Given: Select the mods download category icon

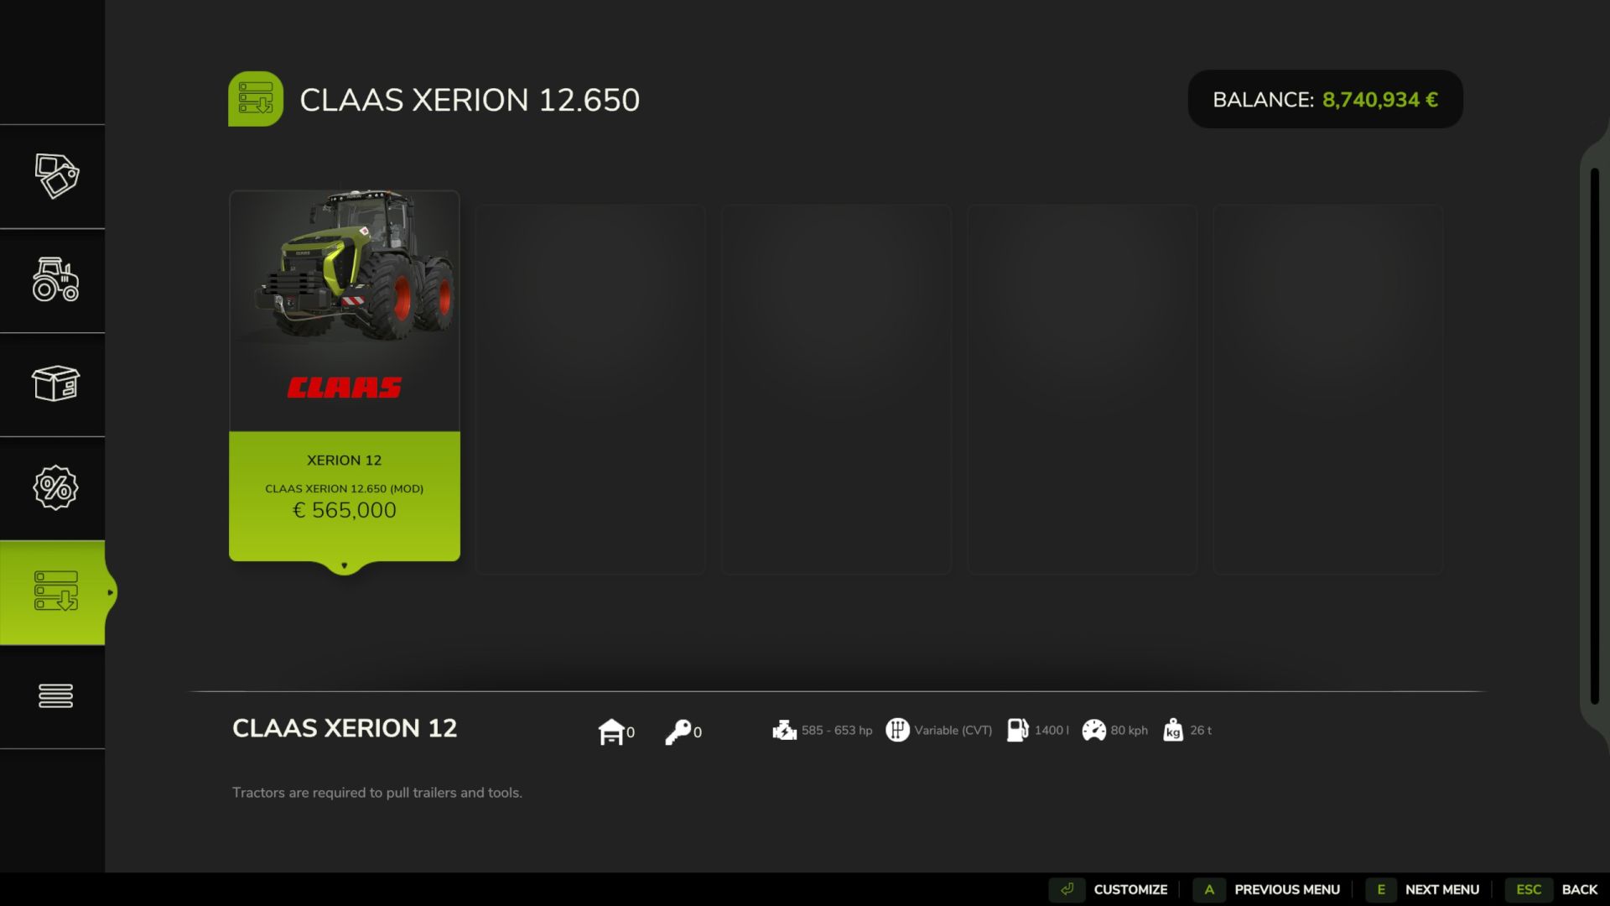Looking at the screenshot, I should [x=55, y=592].
